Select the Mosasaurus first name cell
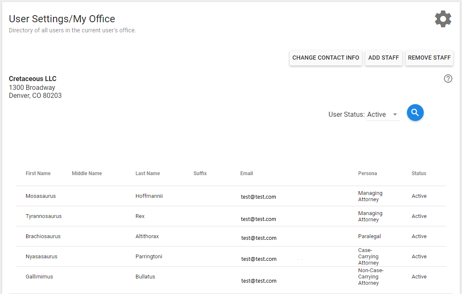This screenshot has height=294, width=462. 41,196
